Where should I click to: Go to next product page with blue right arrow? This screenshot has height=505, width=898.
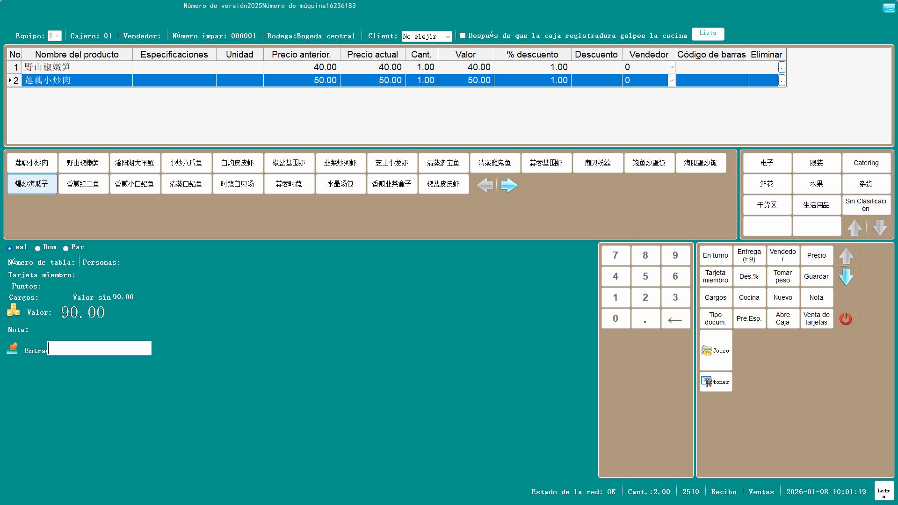[x=509, y=185]
